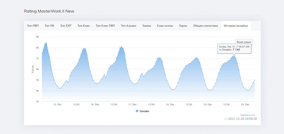This screenshot has width=284, height=134.
Task: Go to Топ Клан ПВП tab
Action: (x=105, y=26)
